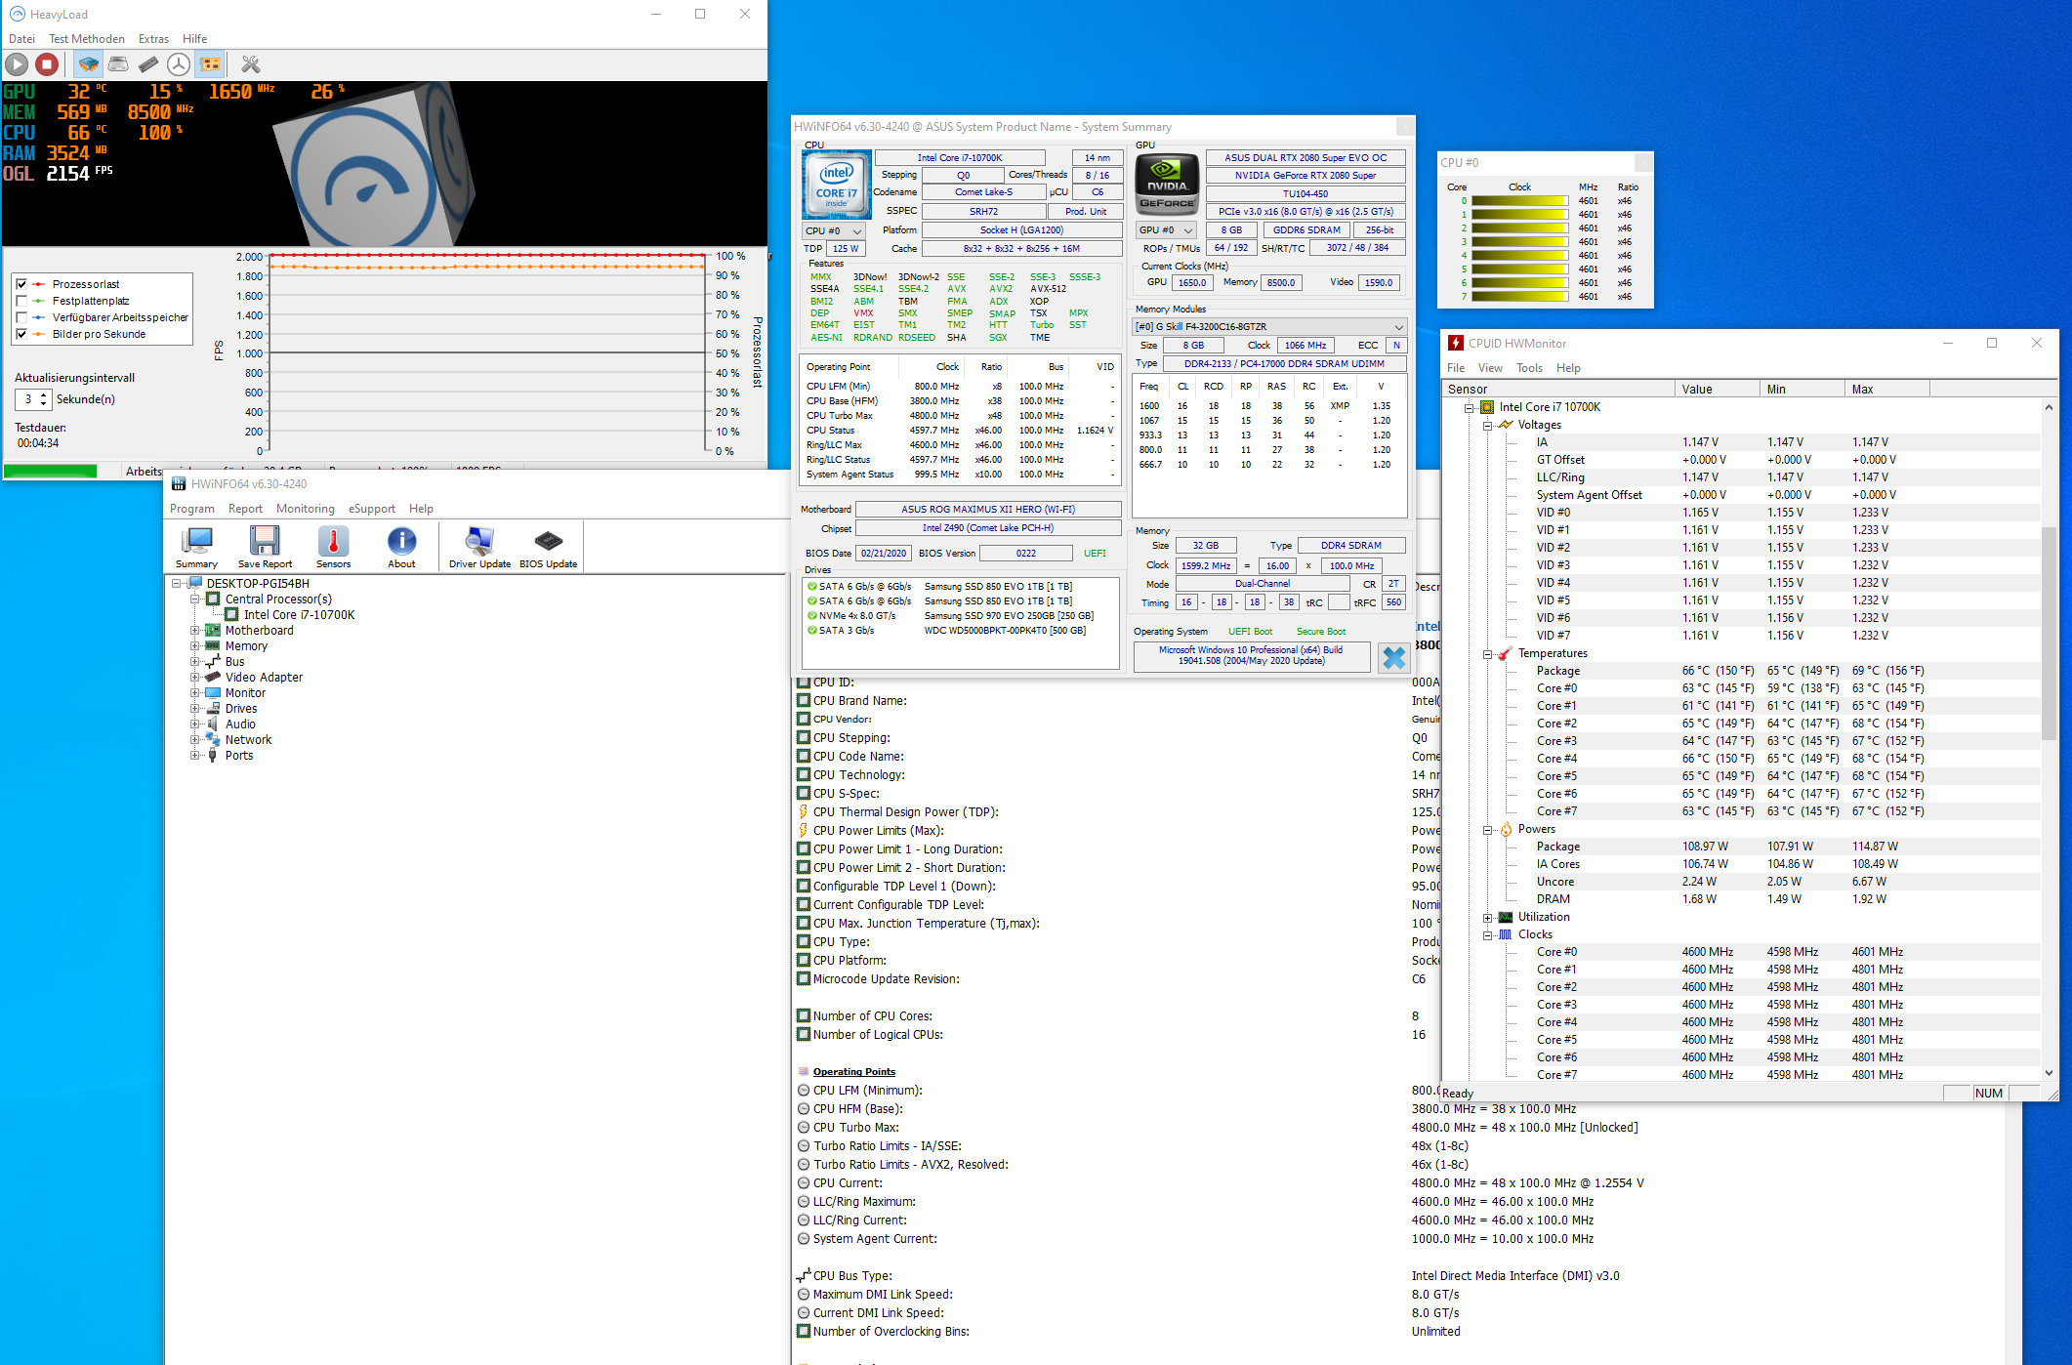Viewport: 2072px width, 1365px height.
Task: Click the Save Report floppy icon
Action: pyautogui.click(x=265, y=548)
